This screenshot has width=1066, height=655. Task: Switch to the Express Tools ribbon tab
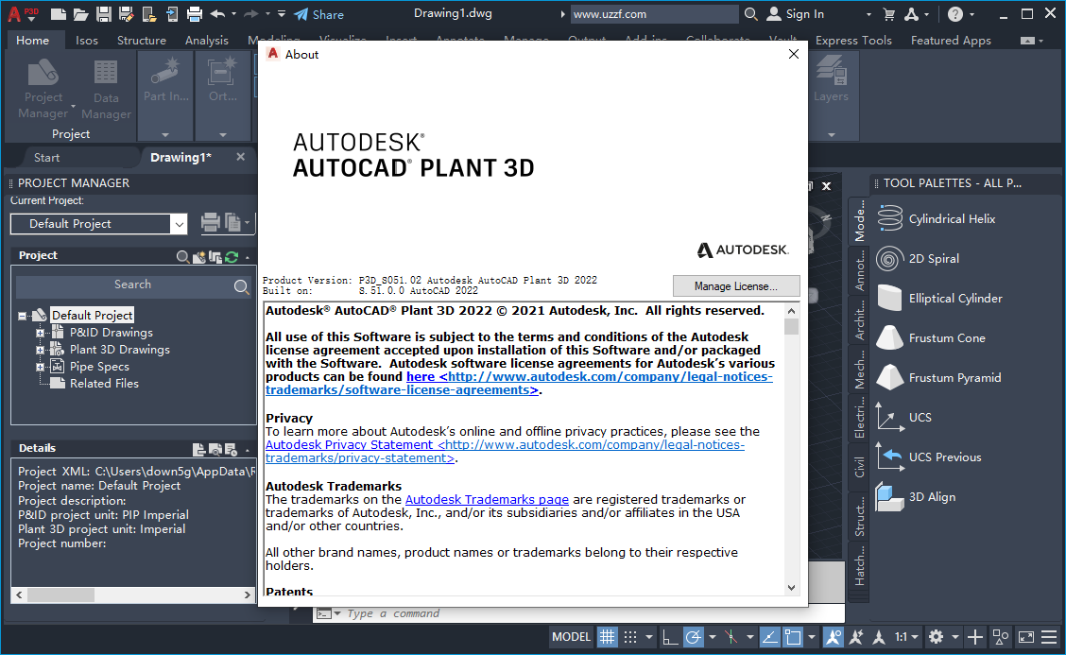[x=853, y=40]
